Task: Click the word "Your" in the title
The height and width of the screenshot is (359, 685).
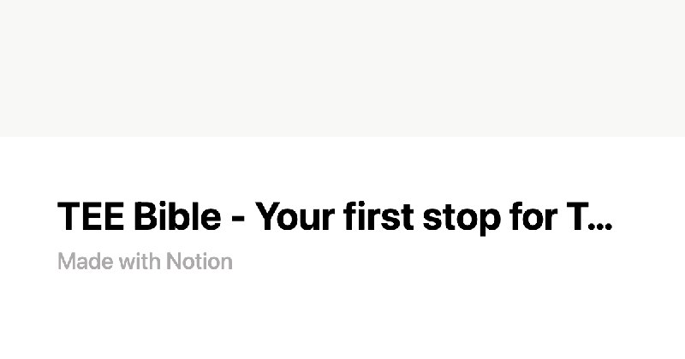Action: (x=295, y=218)
